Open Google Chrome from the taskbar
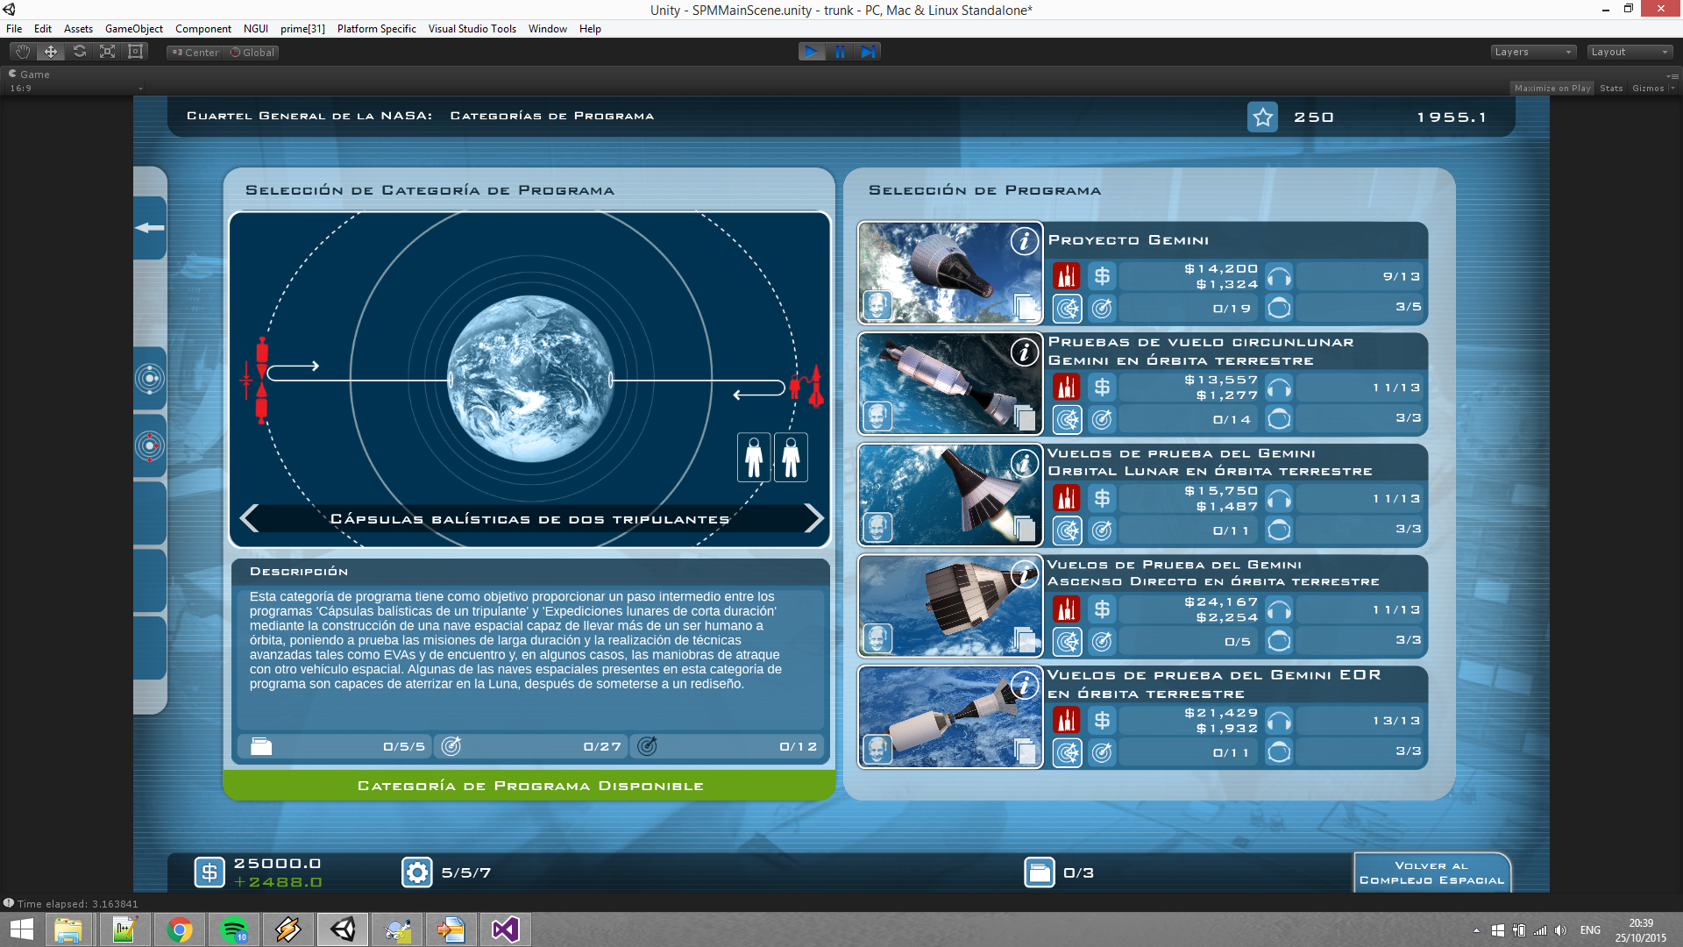This screenshot has height=947, width=1683. (179, 929)
